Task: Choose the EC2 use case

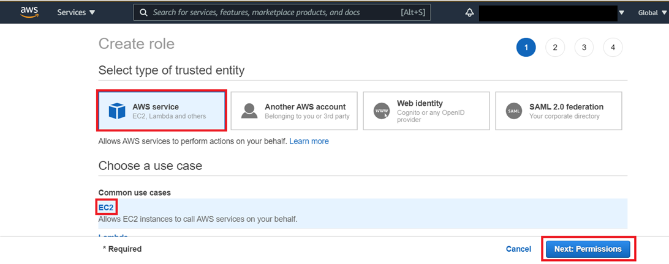Action: (x=106, y=208)
